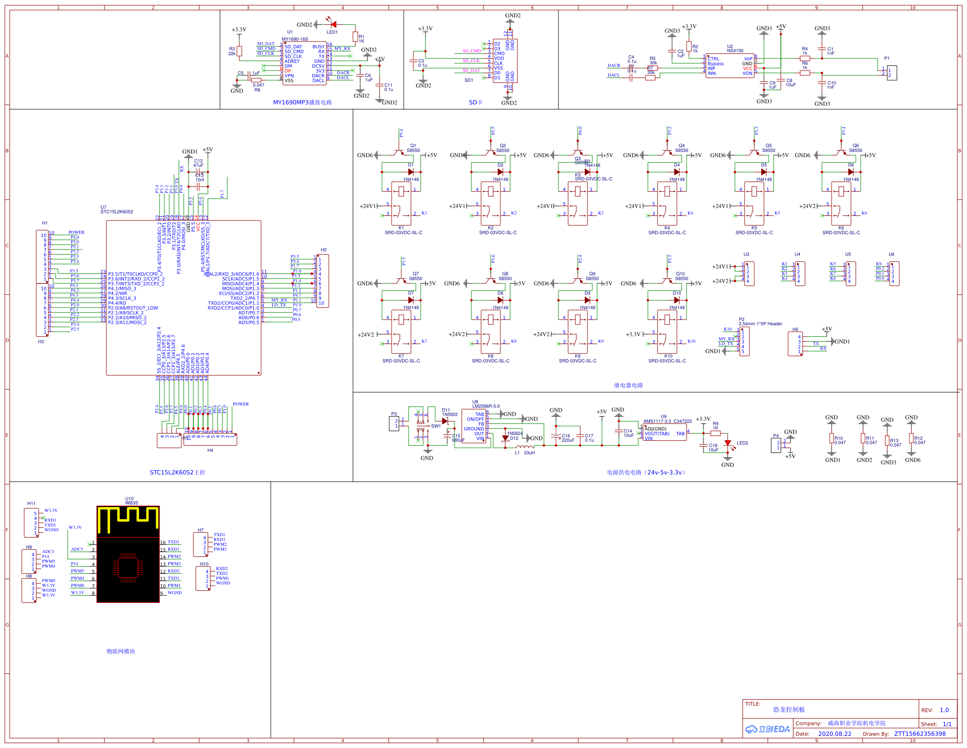Screen dimensions: 967x748
Task: Select relay K1 SRD-03VDC-SL-C symbol
Action: click(401, 203)
